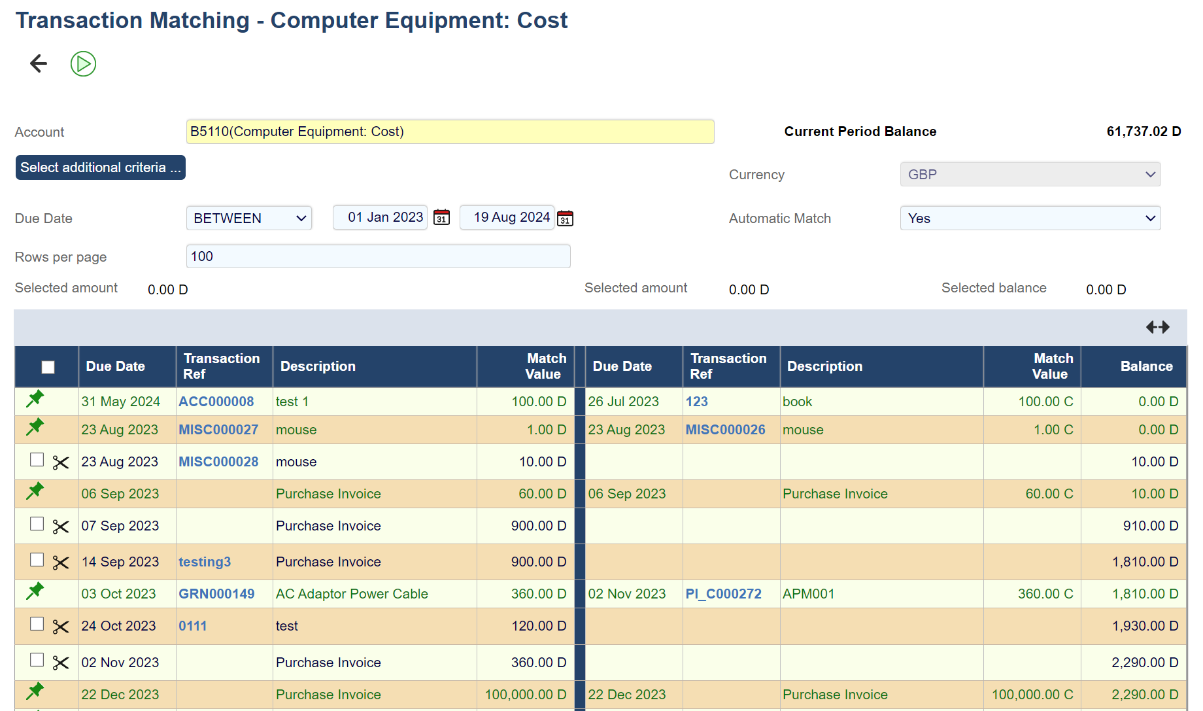Click pin icon on GRN000149 row
Viewport: 1203px width, 711px height.
coord(35,591)
